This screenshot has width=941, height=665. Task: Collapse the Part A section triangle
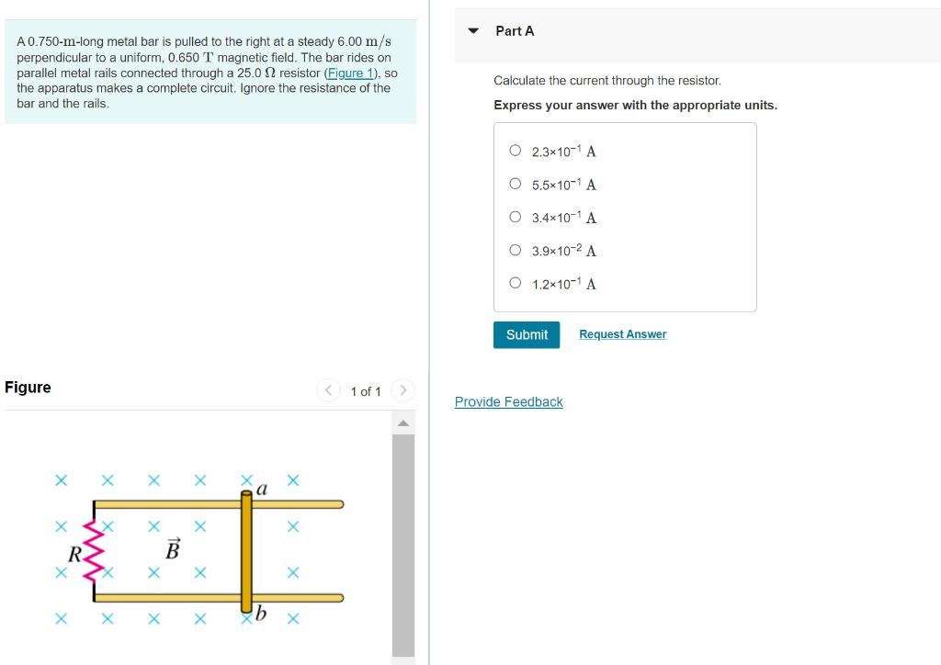(473, 30)
